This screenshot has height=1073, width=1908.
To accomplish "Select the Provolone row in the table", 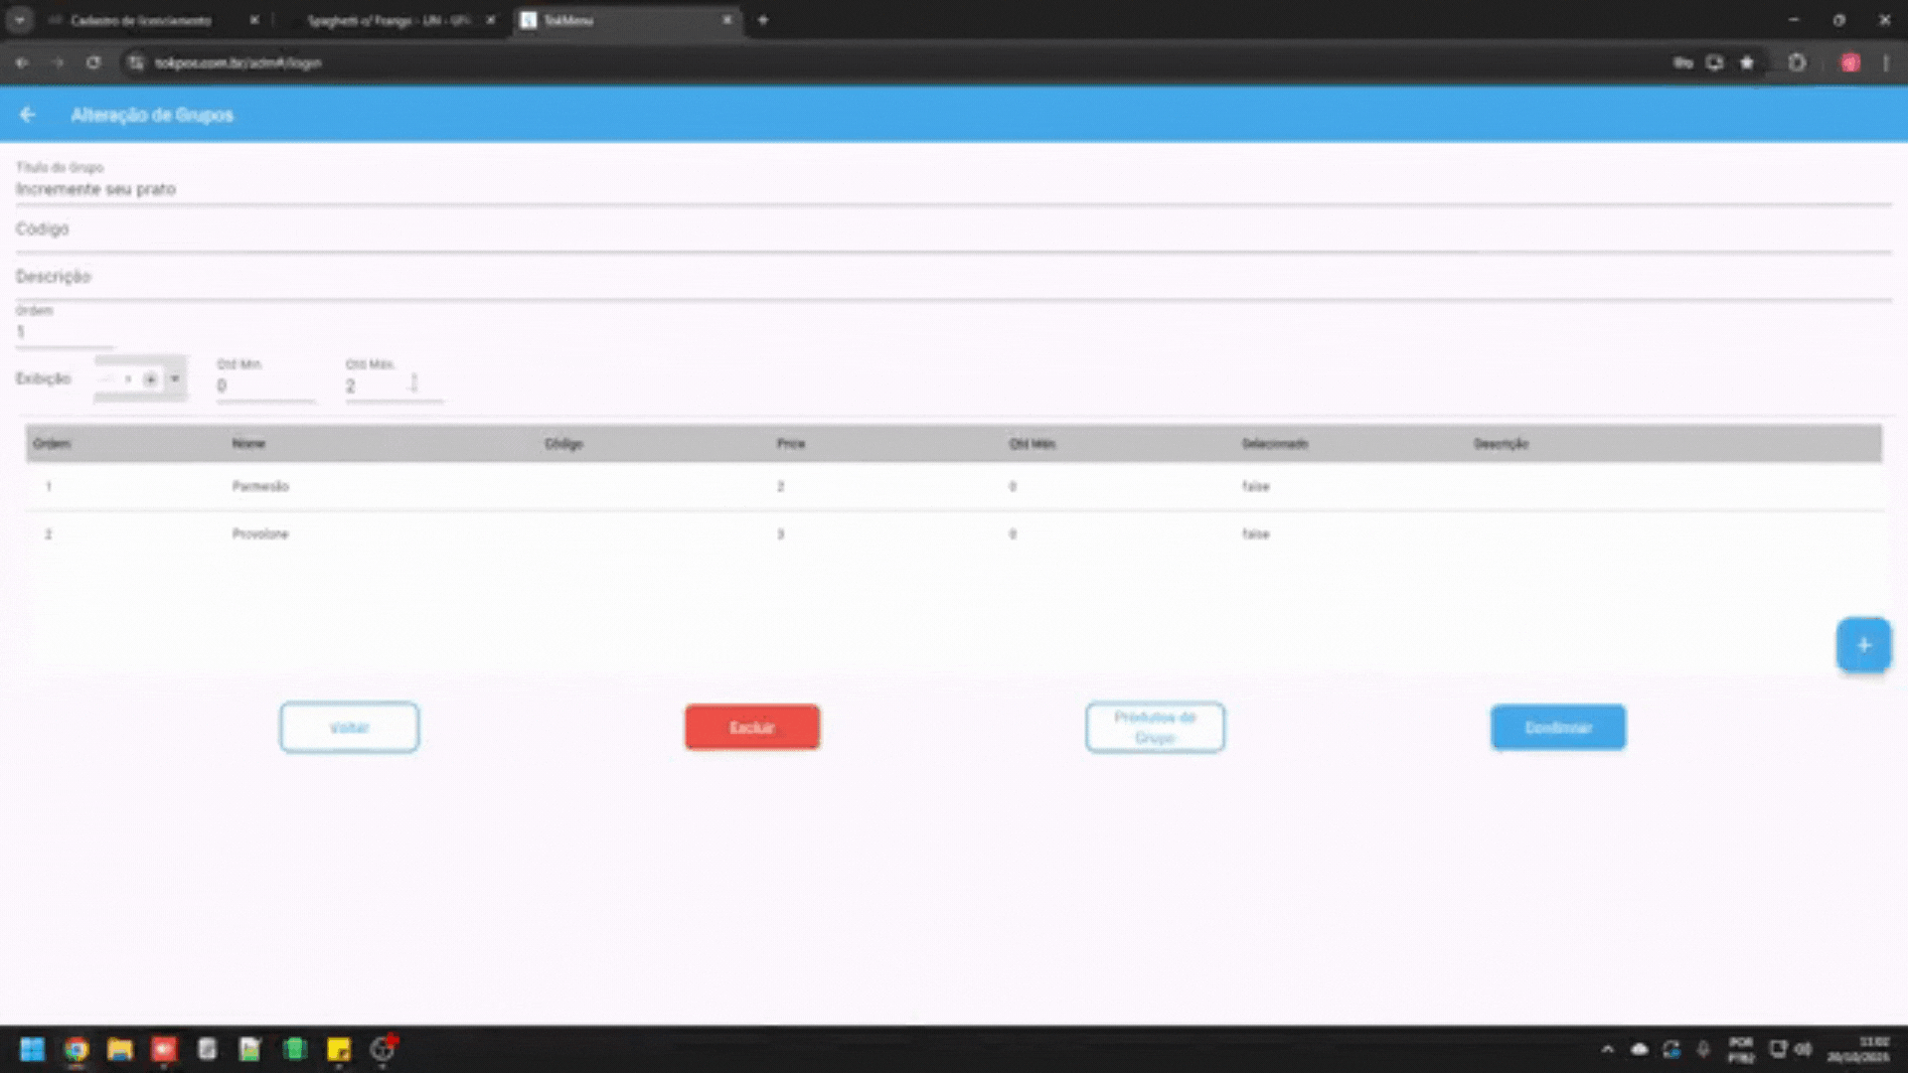I will point(260,535).
